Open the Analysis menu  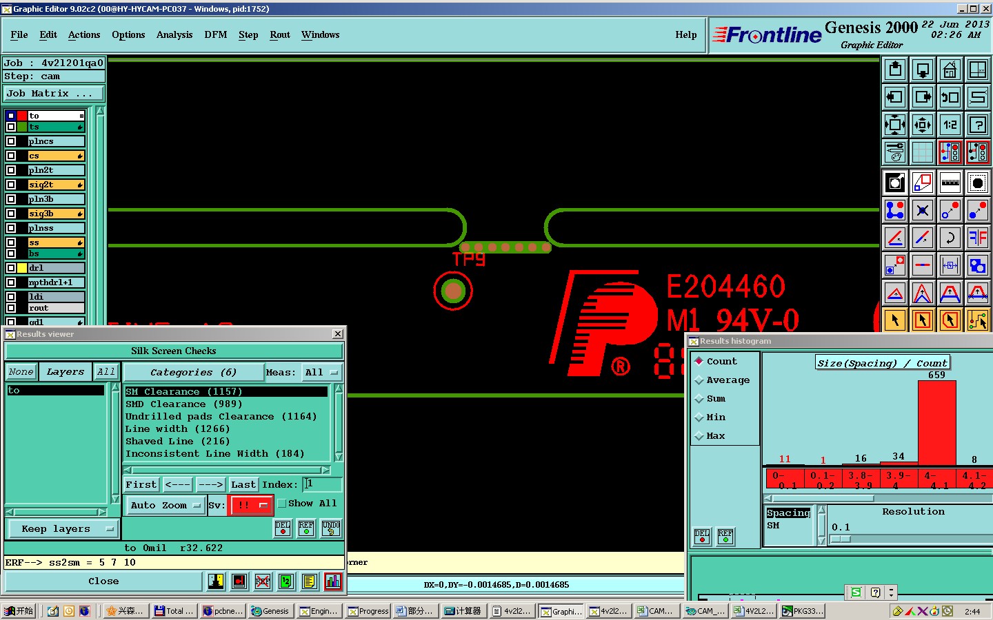tap(174, 35)
